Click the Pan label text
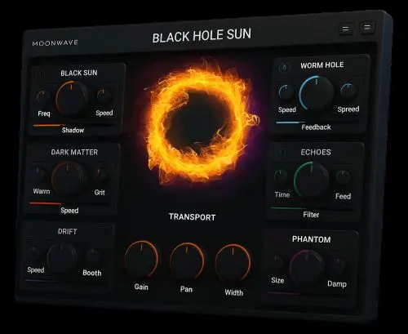The height and width of the screenshot is (334, 408). (186, 289)
